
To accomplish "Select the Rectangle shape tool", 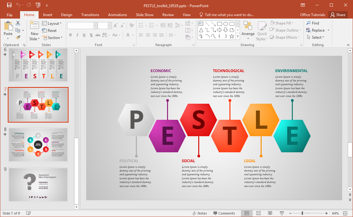I will click(219, 23).
